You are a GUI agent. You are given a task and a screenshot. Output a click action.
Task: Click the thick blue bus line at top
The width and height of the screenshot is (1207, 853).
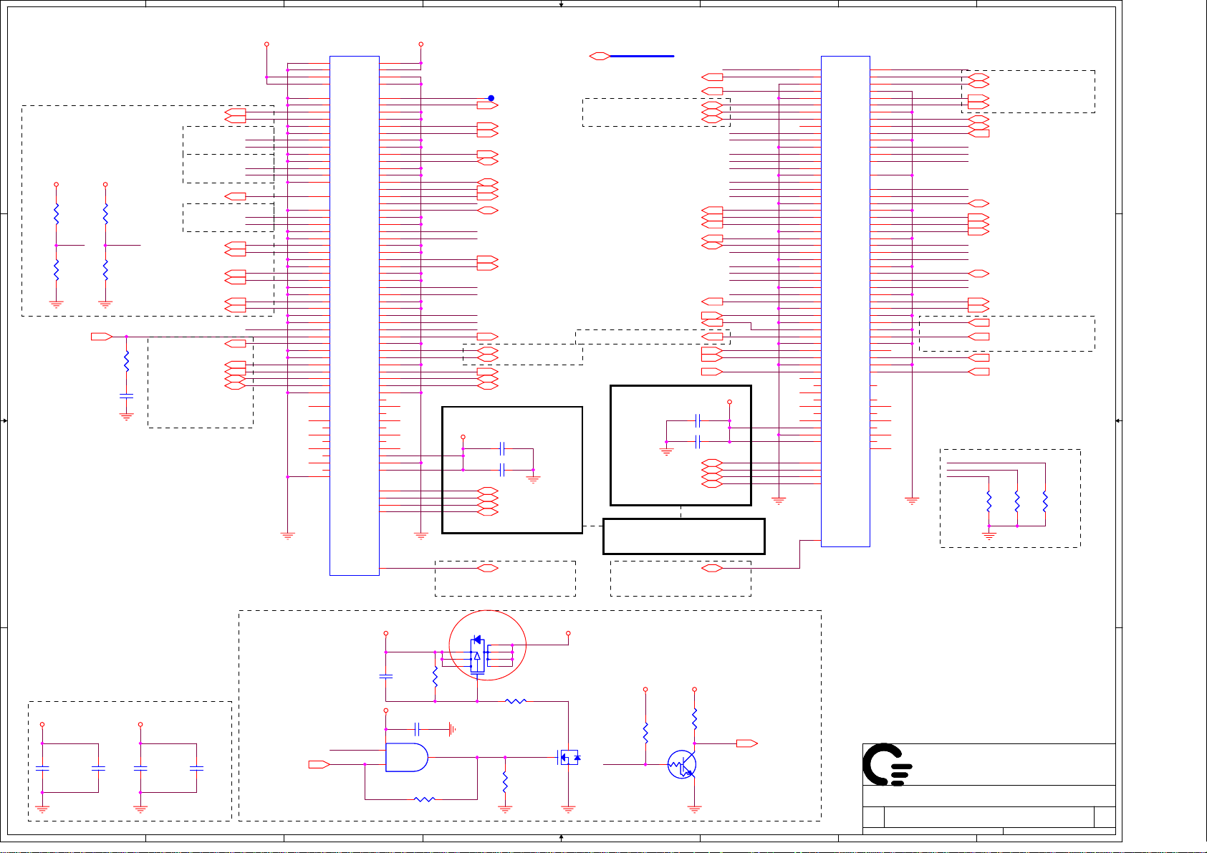click(x=642, y=56)
